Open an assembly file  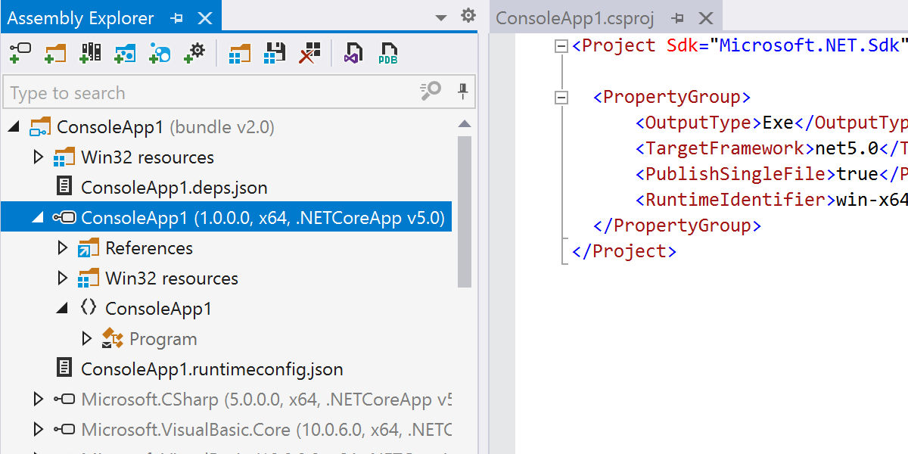(x=20, y=53)
